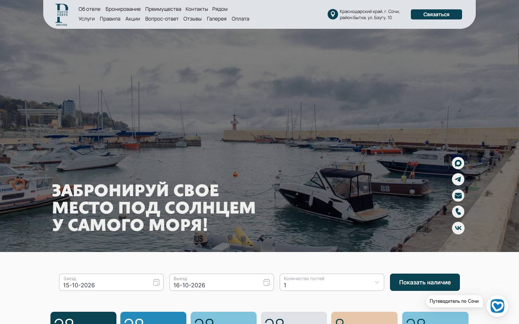Expand the Количество гостей dropdown
Image resolution: width=519 pixels, height=324 pixels.
(332, 282)
